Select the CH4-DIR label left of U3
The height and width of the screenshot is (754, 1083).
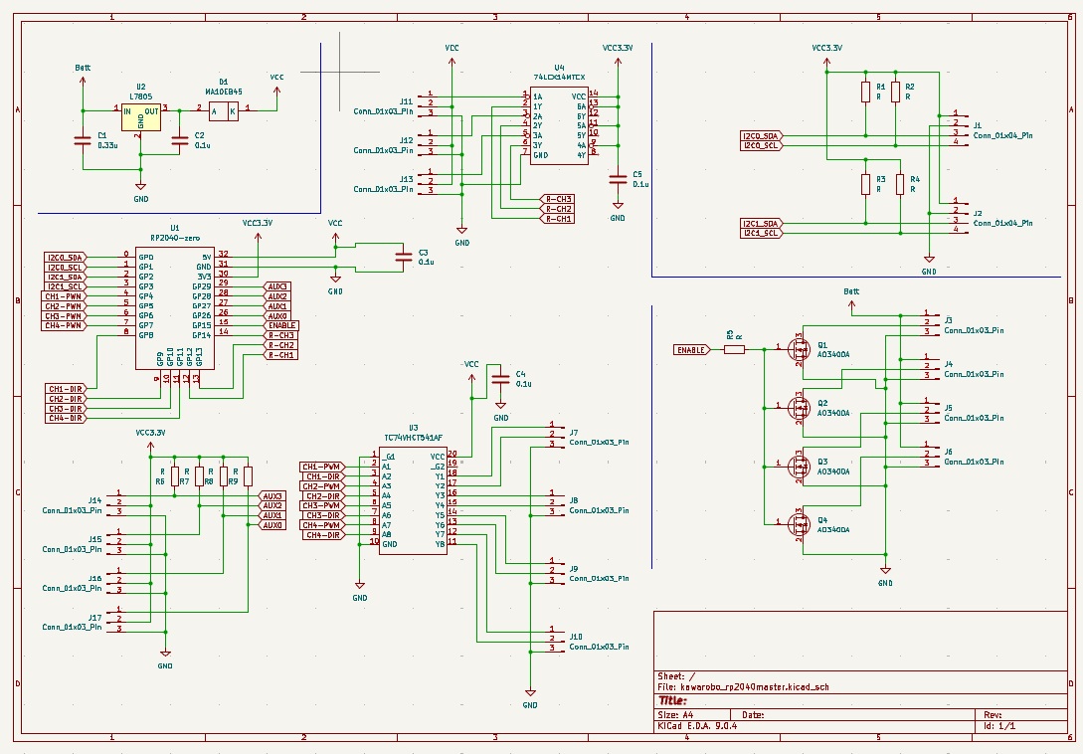[x=321, y=535]
